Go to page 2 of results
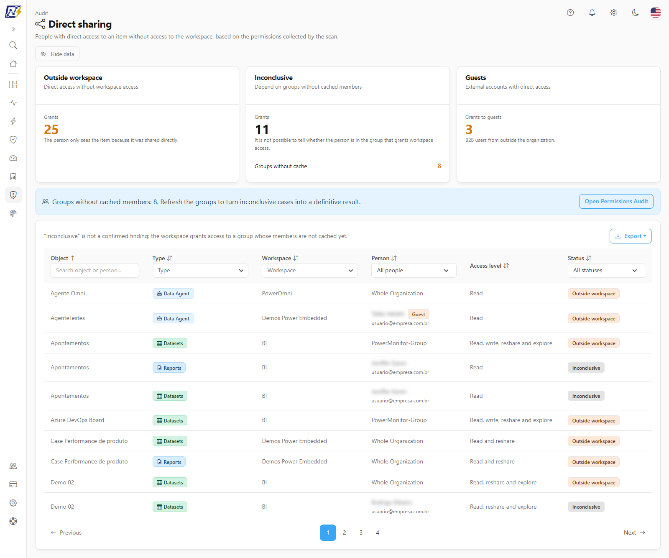The width and height of the screenshot is (669, 558). click(345, 532)
